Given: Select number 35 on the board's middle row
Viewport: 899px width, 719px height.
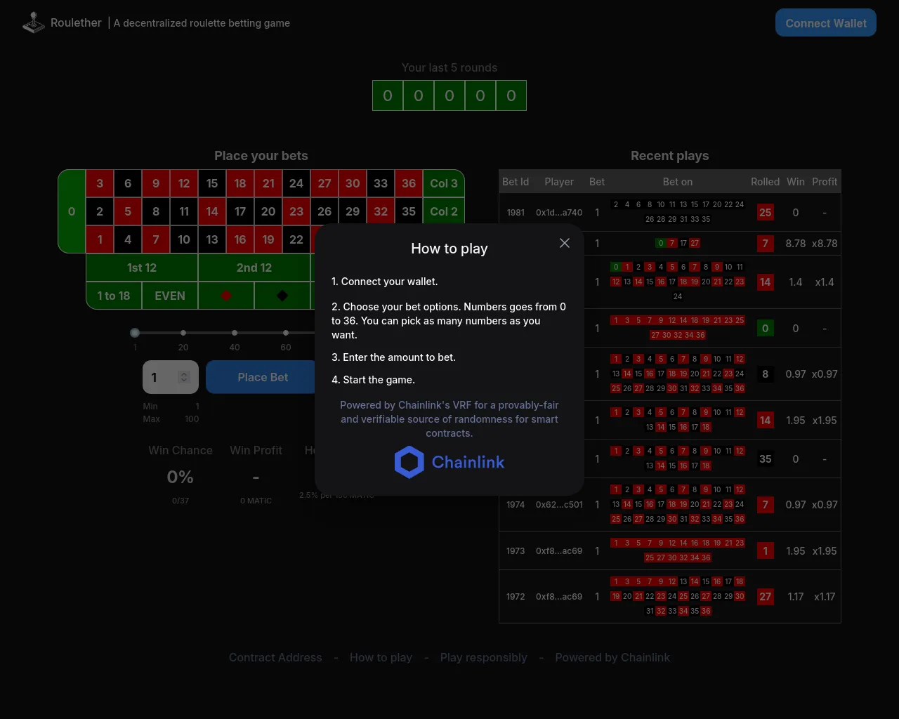Looking at the screenshot, I should [x=409, y=211].
